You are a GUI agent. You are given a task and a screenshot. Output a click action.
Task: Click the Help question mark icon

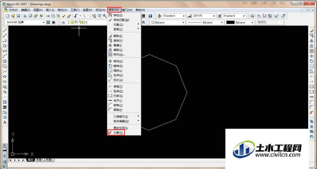pyautogui.click(x=150, y=16)
